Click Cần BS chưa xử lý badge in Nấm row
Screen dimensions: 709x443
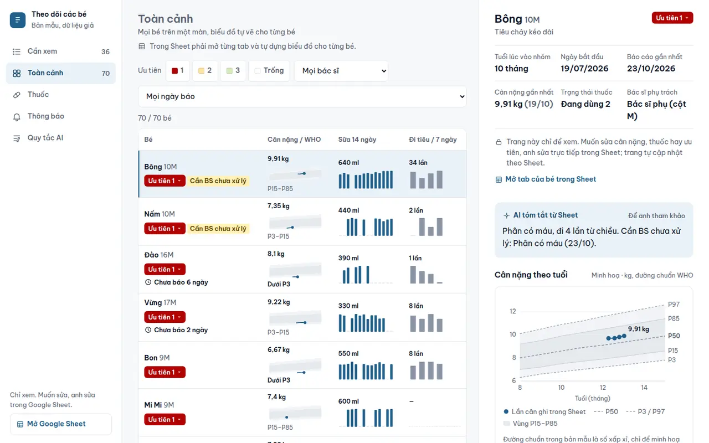coord(218,229)
